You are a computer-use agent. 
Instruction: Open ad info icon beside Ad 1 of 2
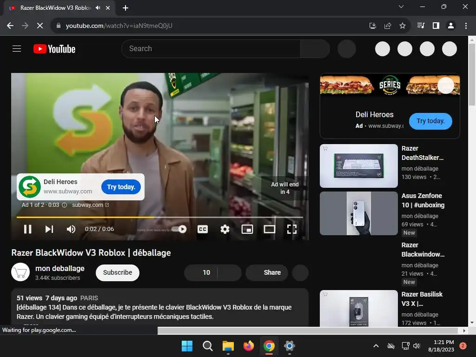click(64, 205)
